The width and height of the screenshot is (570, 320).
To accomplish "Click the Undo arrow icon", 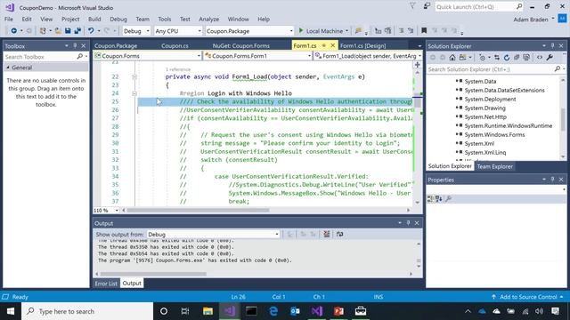I will coord(91,31).
